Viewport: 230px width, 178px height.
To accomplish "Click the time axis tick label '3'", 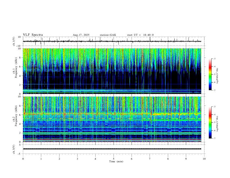I will pos(77,159).
